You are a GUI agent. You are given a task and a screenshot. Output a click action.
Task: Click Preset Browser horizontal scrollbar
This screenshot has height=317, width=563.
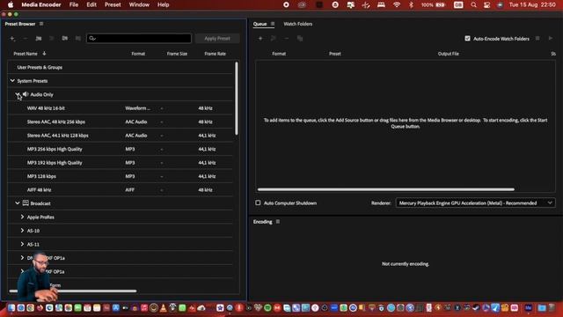click(x=72, y=291)
